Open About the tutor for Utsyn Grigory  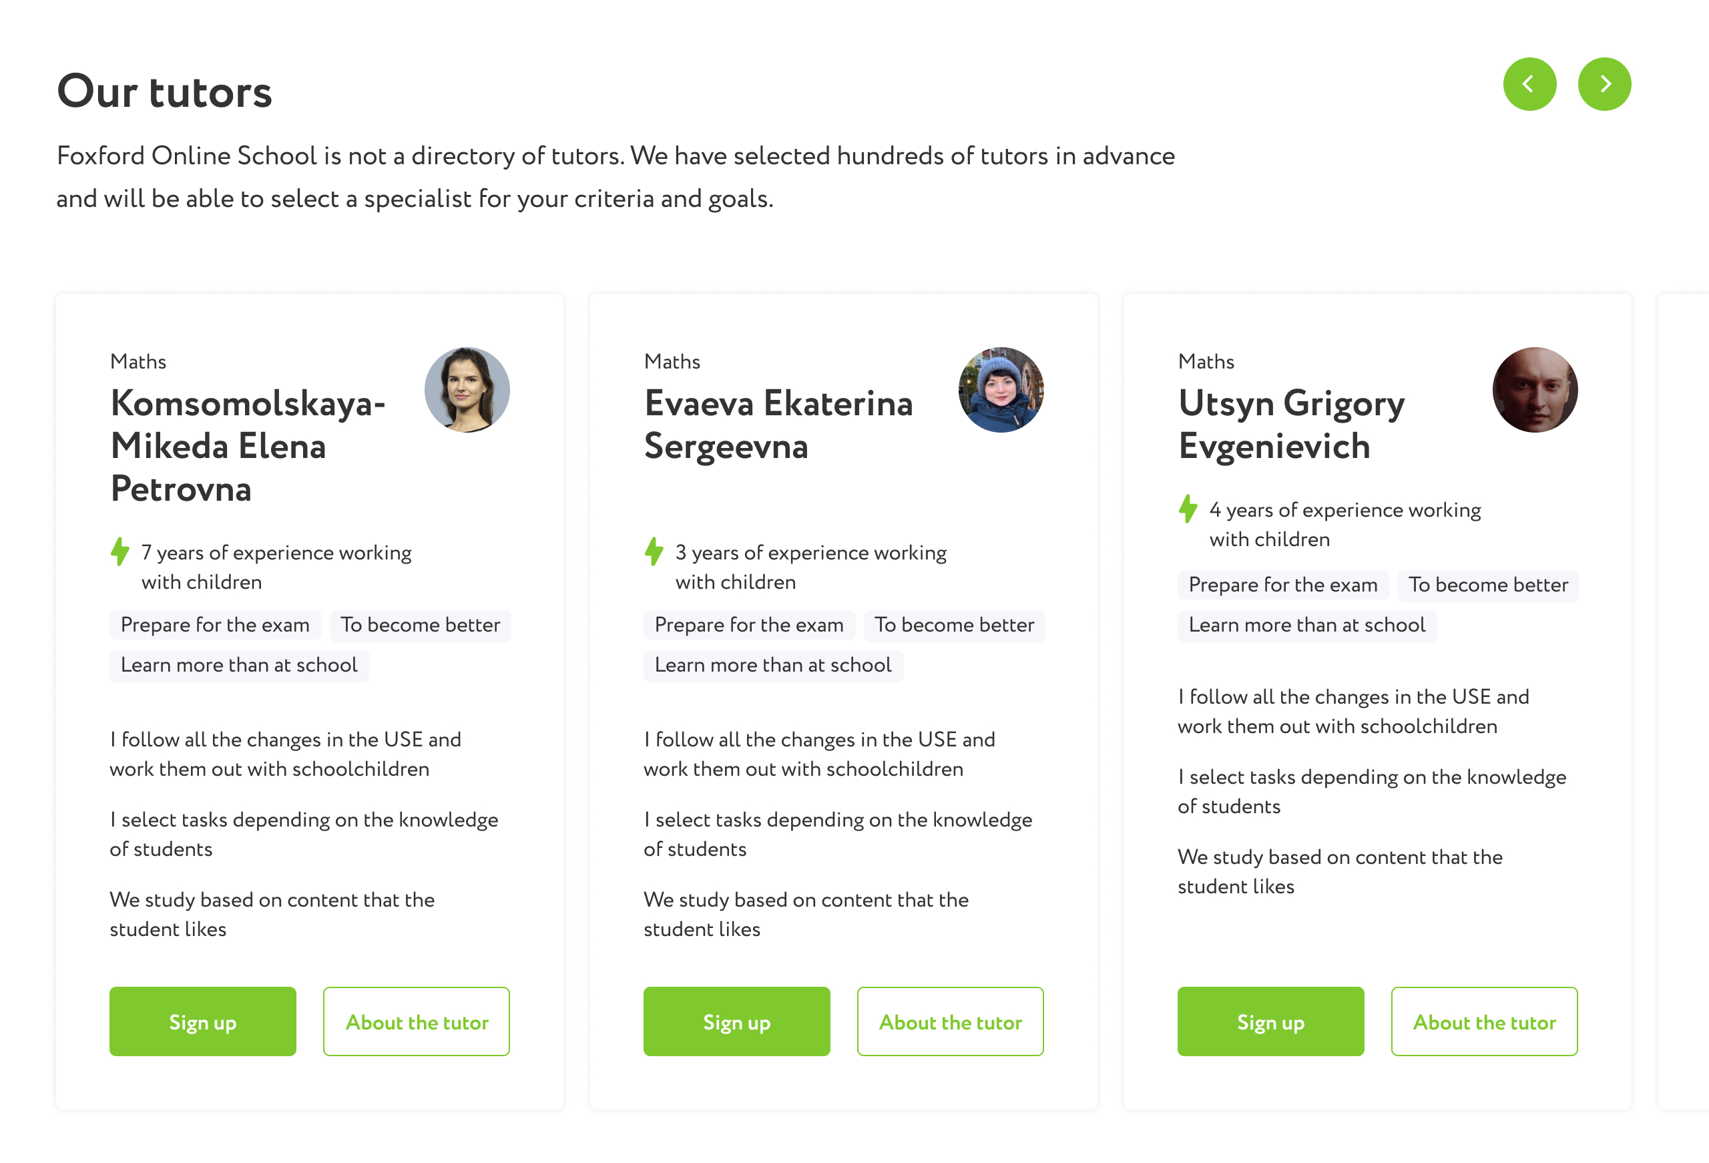[1484, 1021]
